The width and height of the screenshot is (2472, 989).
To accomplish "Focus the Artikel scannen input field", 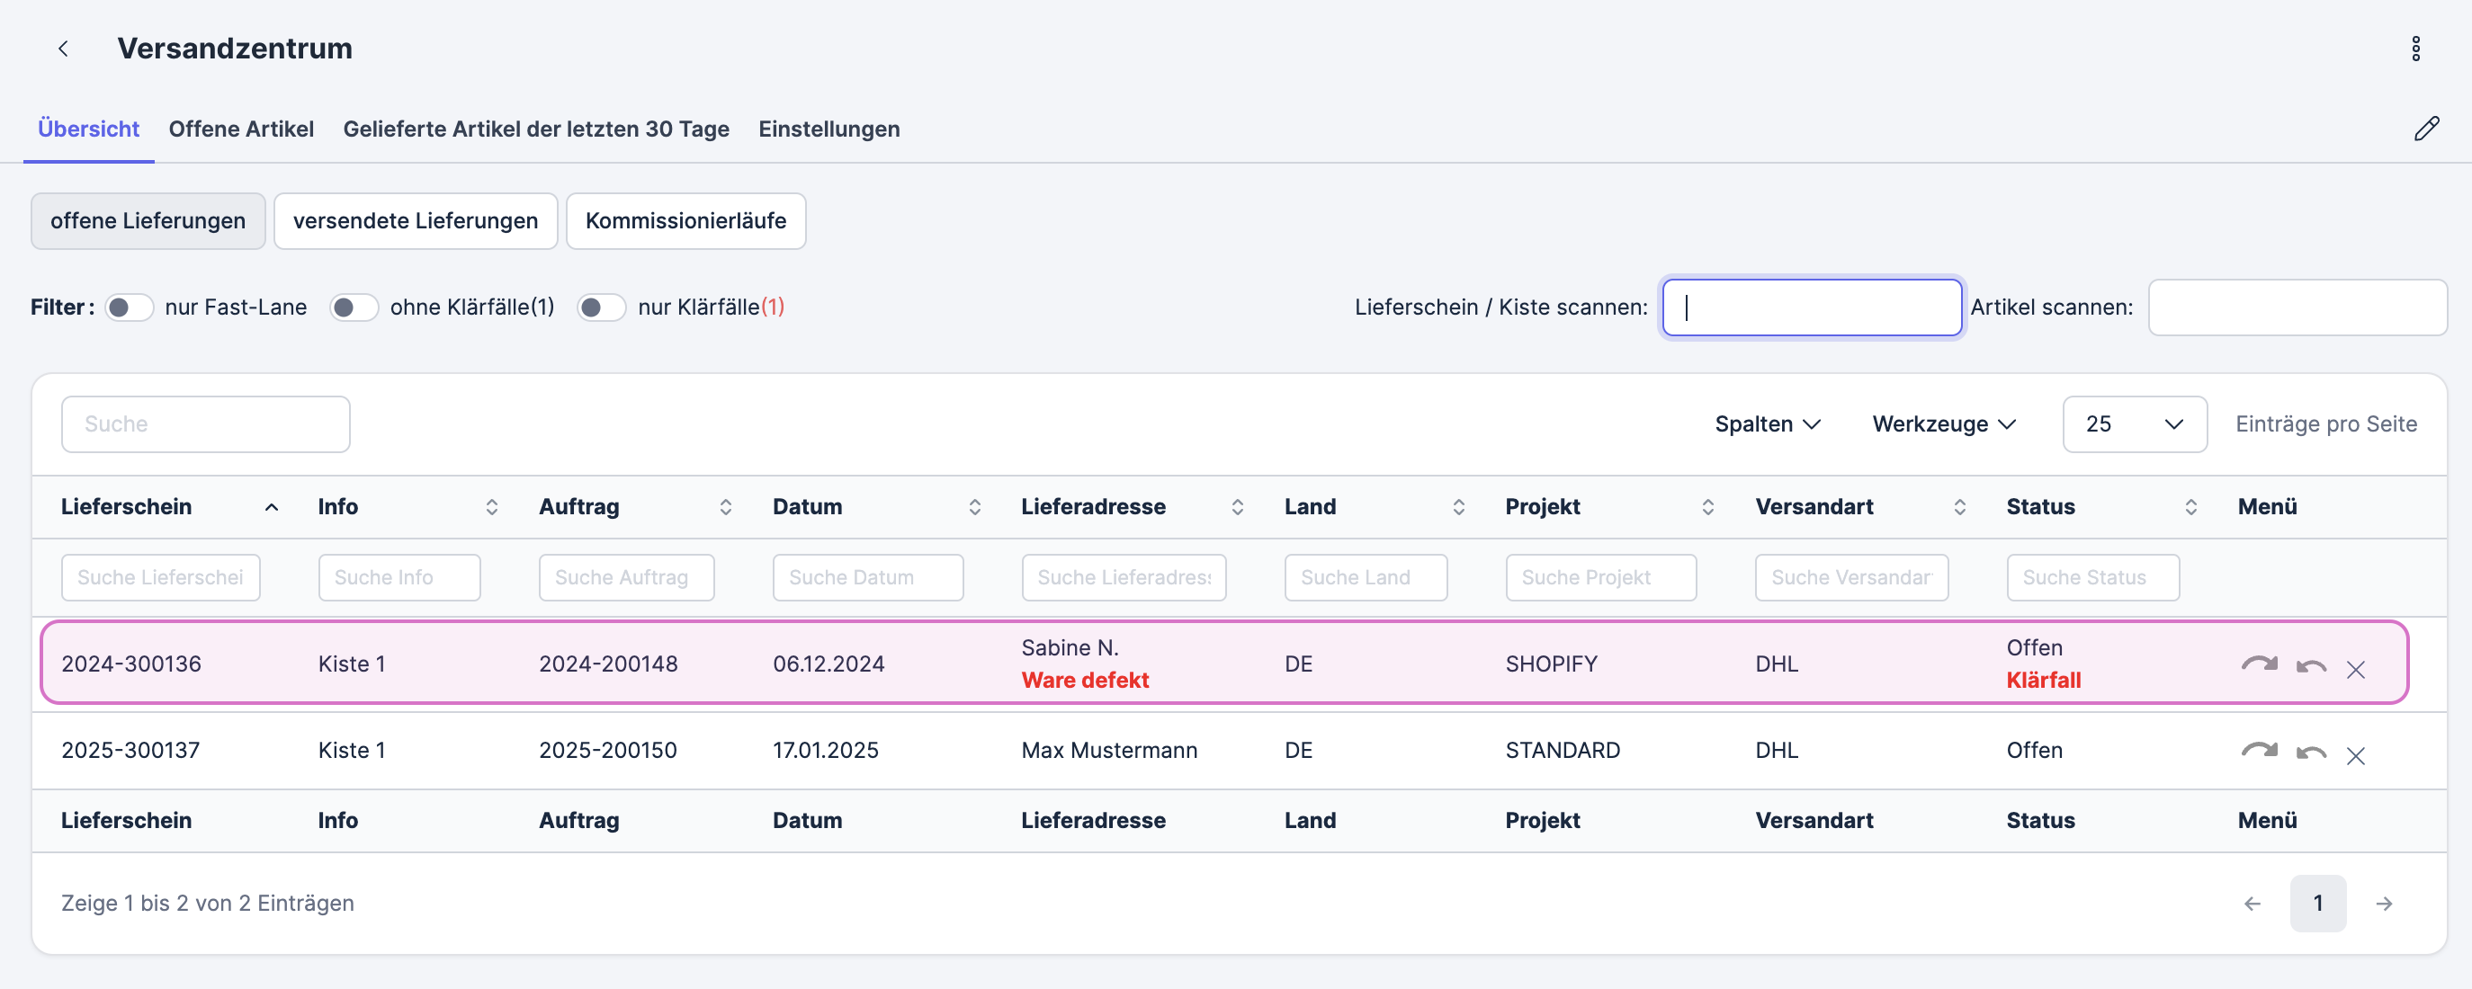I will [2297, 307].
